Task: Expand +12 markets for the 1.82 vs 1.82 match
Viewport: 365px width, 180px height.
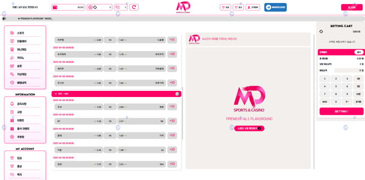Action: point(172,83)
